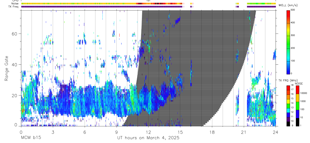Viewport: 310px width, 143px height.
Task: Click the 300 value on the width colorbar
Action: click(293, 35)
